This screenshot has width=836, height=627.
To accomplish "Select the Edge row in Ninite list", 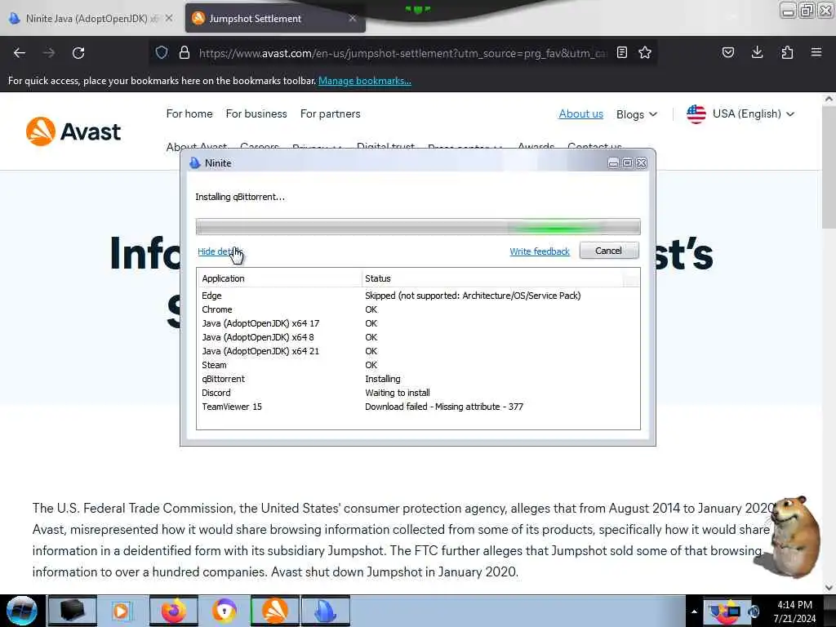I will pos(418,296).
